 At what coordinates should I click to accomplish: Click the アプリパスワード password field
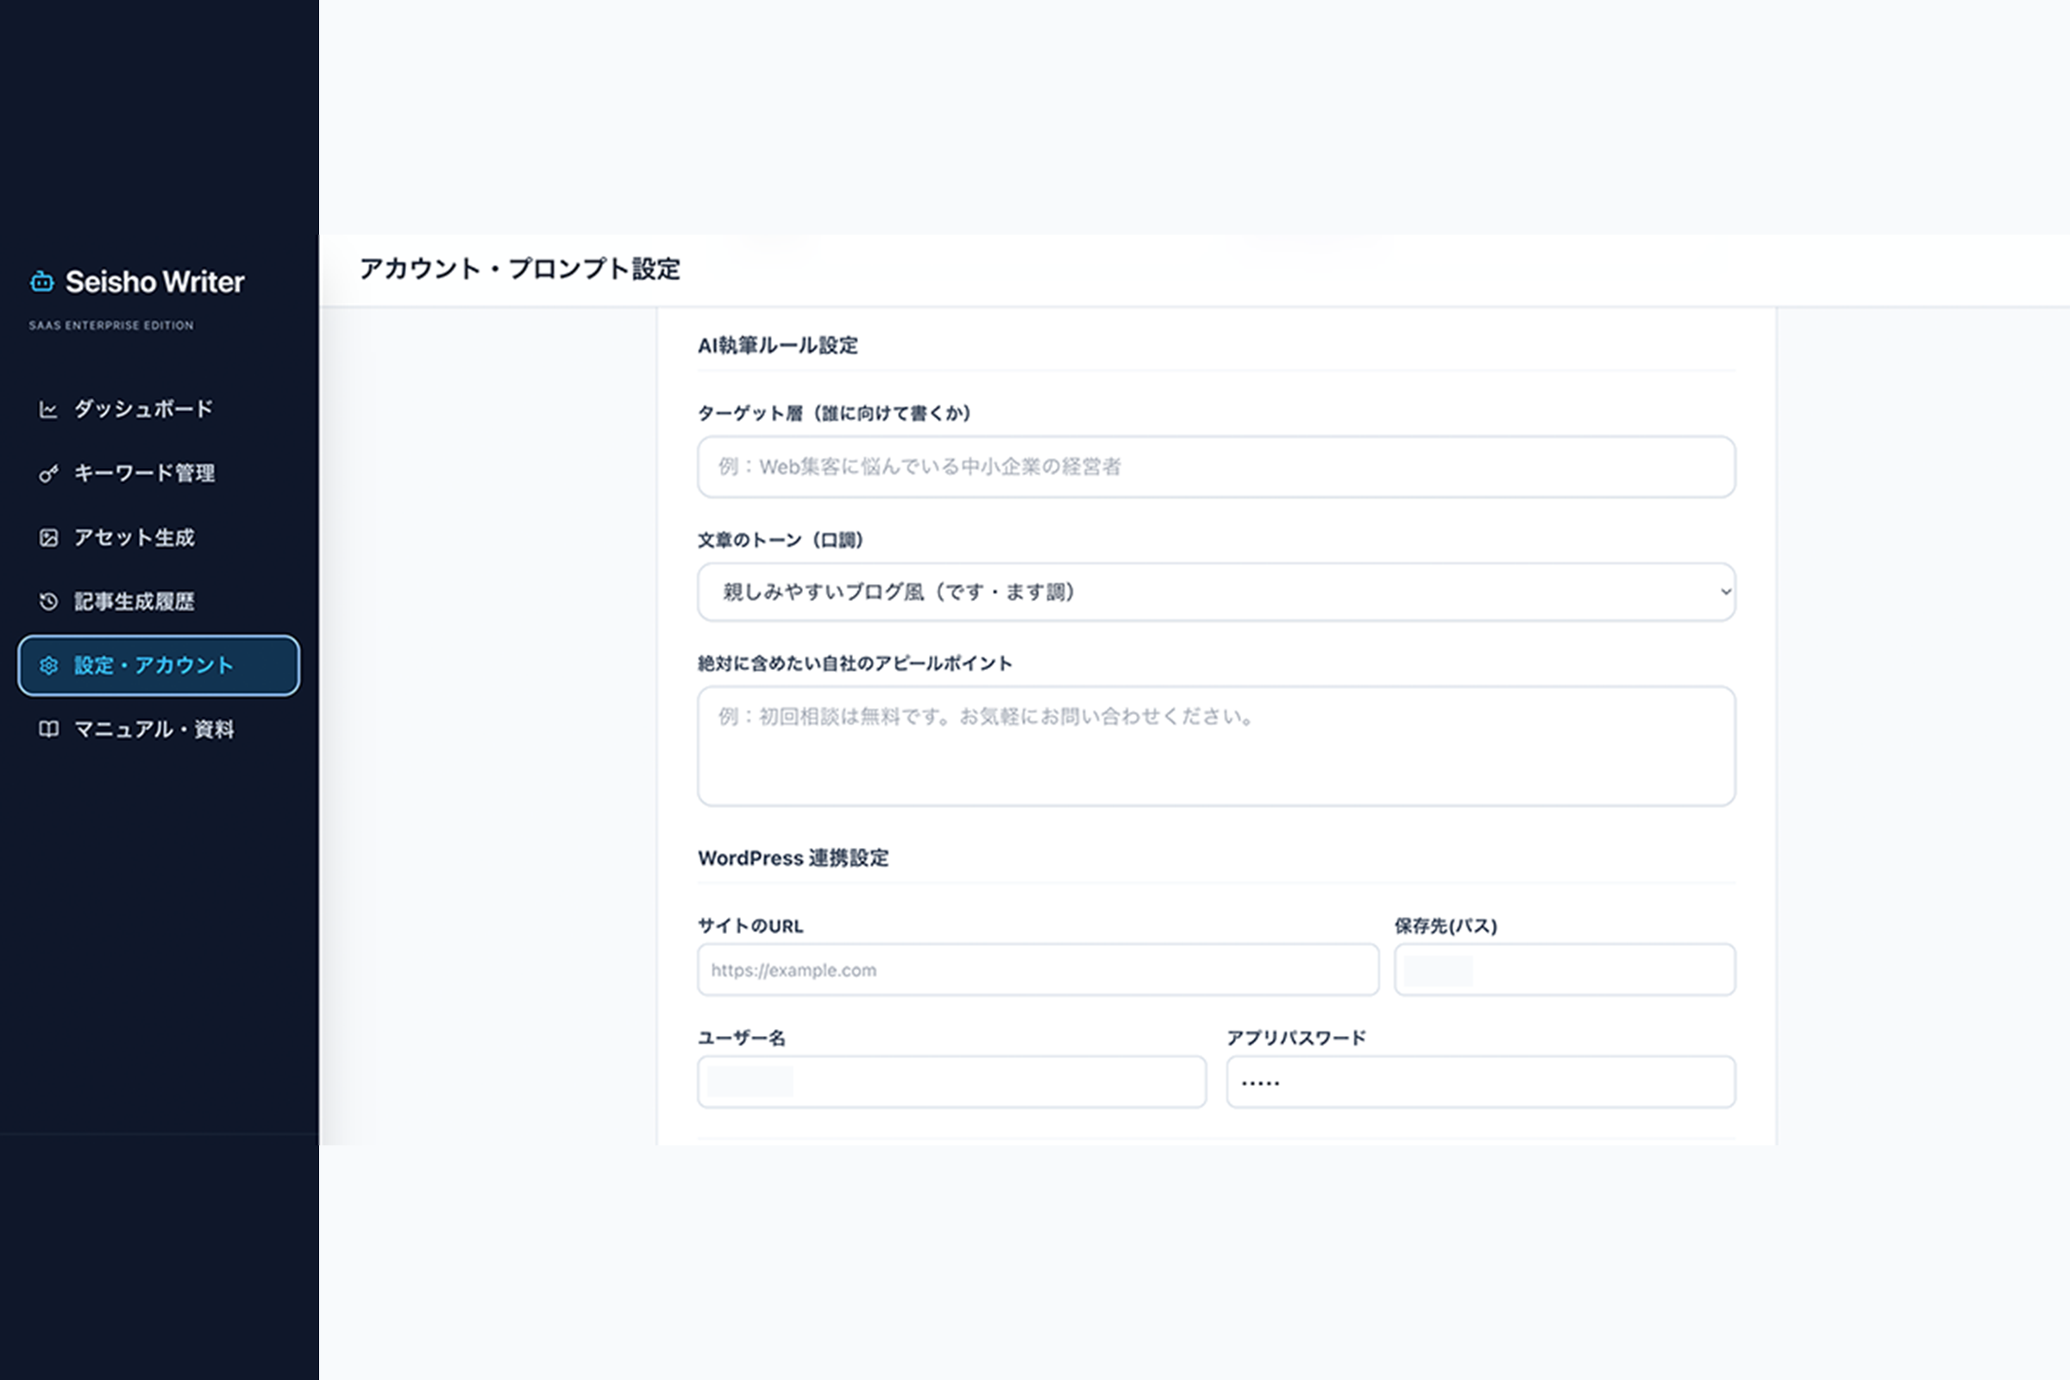[x=1479, y=1082]
